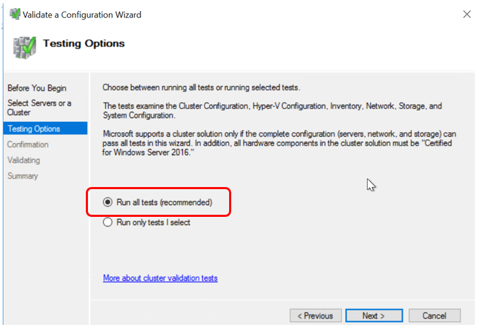
Task: Click the Previous button
Action: tap(316, 315)
